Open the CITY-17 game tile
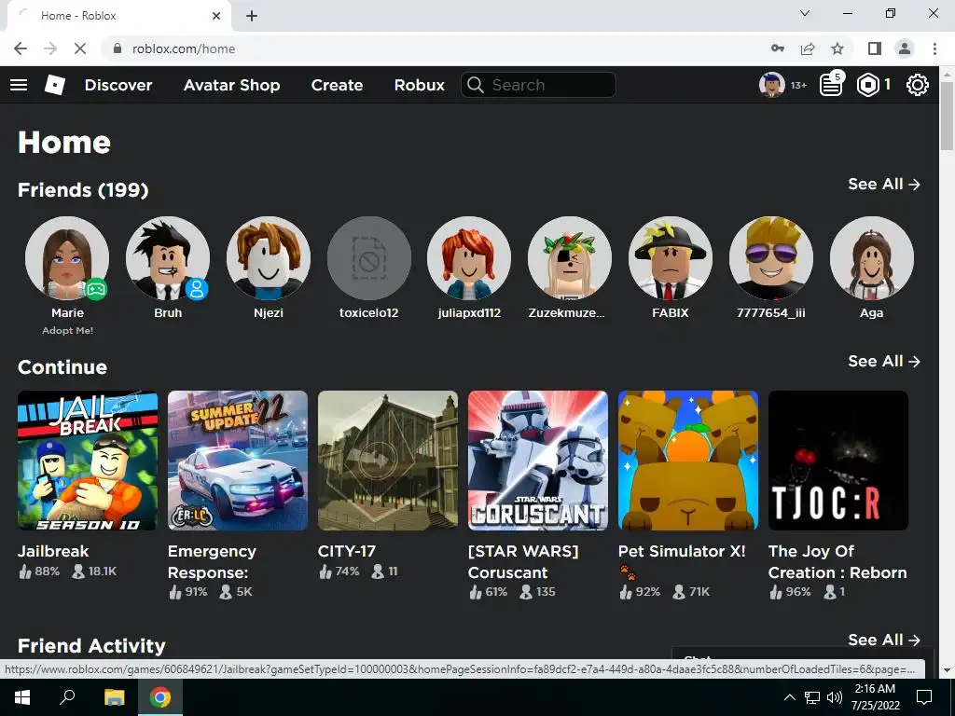This screenshot has height=716, width=955. point(388,461)
